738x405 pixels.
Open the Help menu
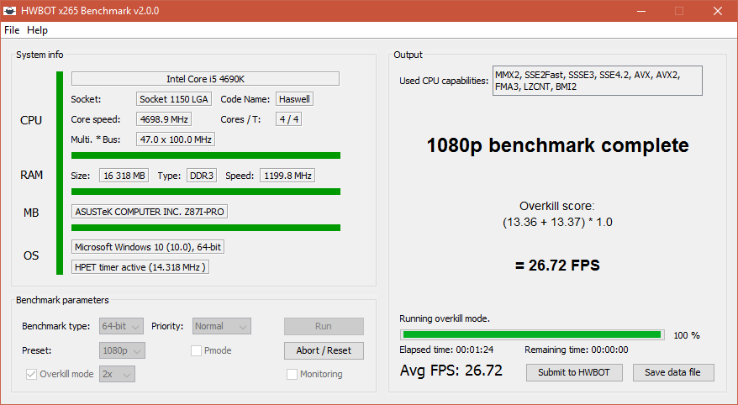[37, 30]
